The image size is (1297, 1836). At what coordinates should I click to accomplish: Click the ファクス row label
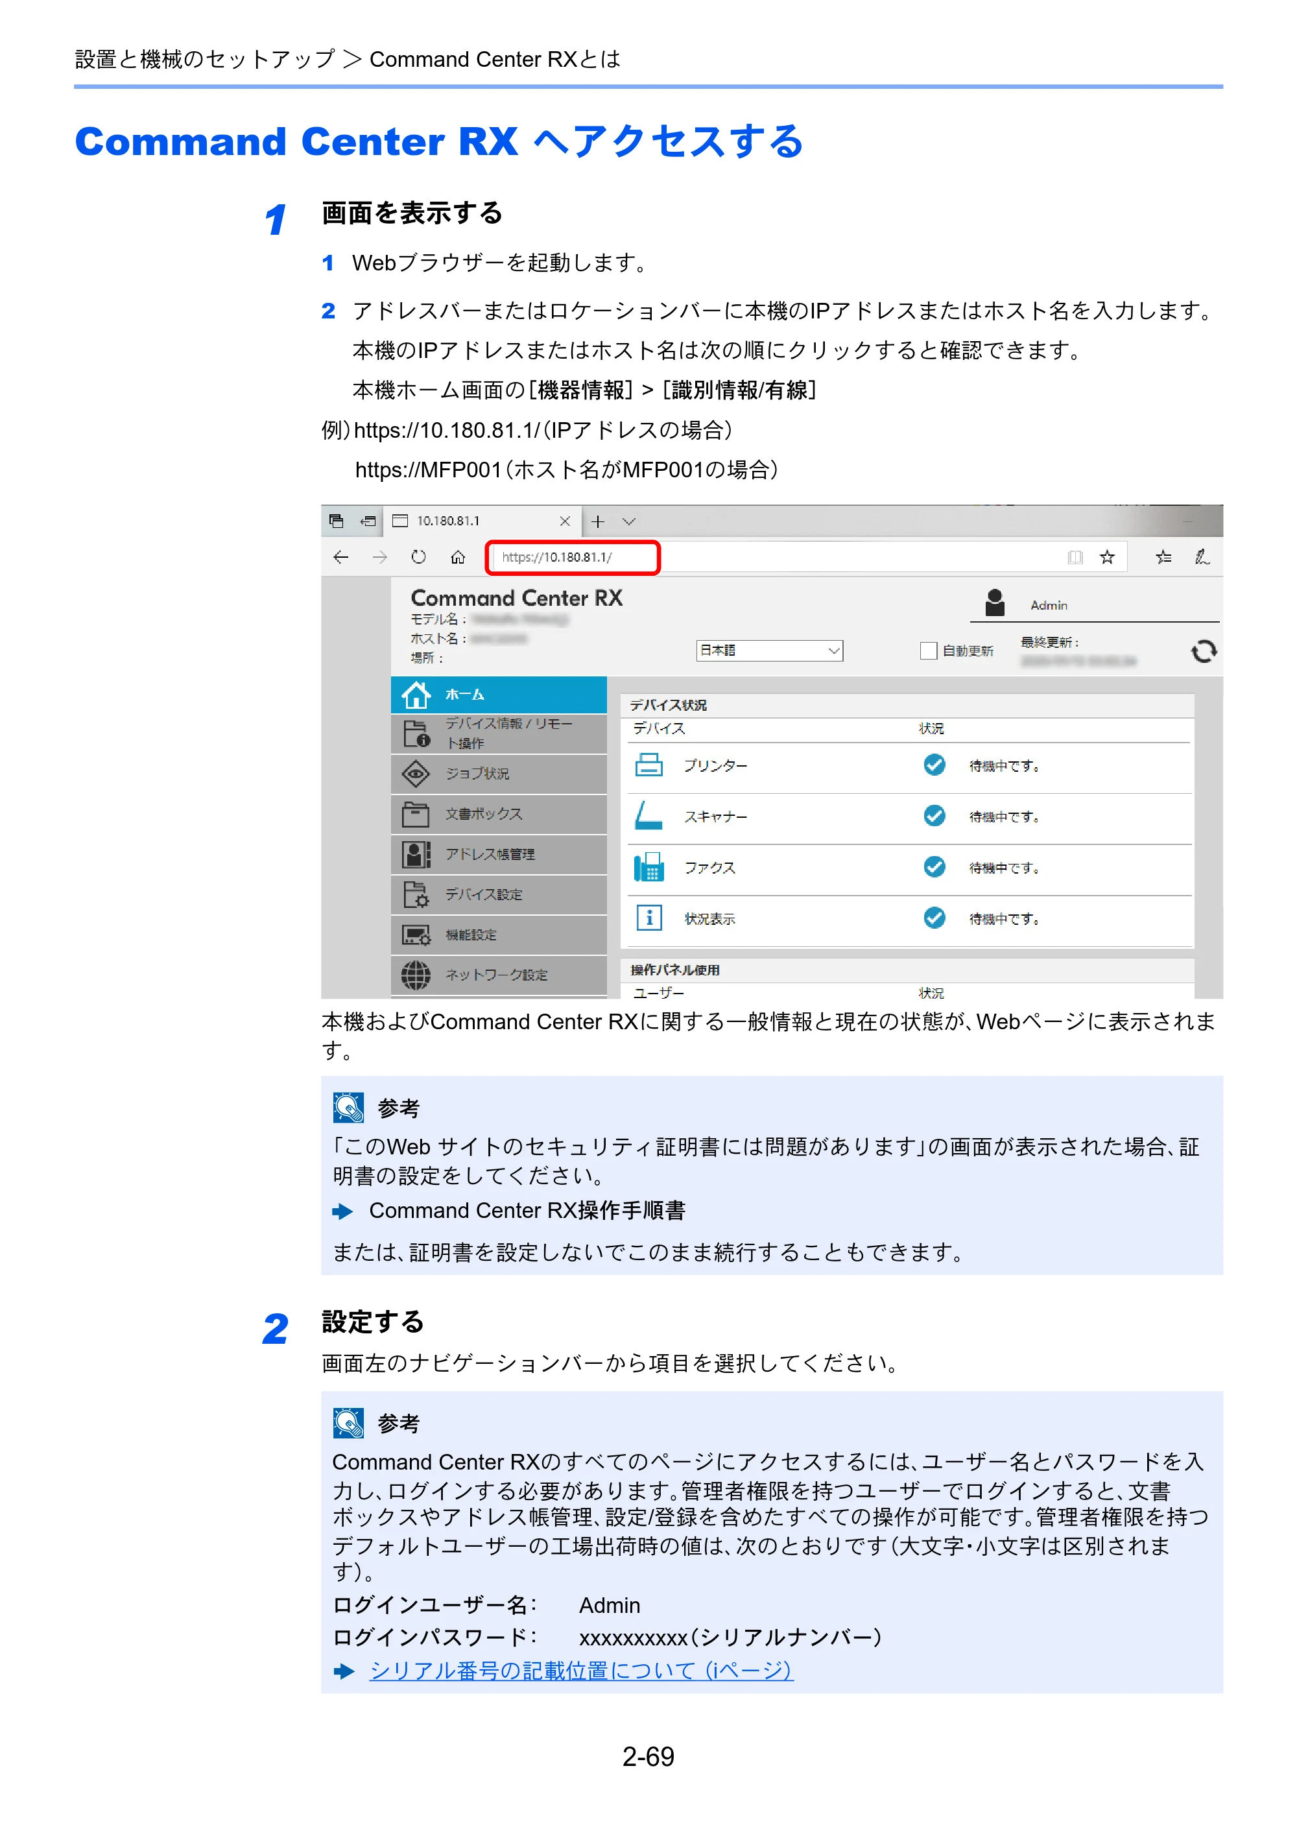709,868
